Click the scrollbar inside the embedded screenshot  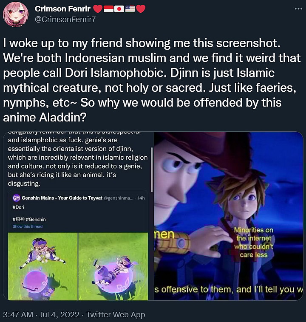pos(152,169)
